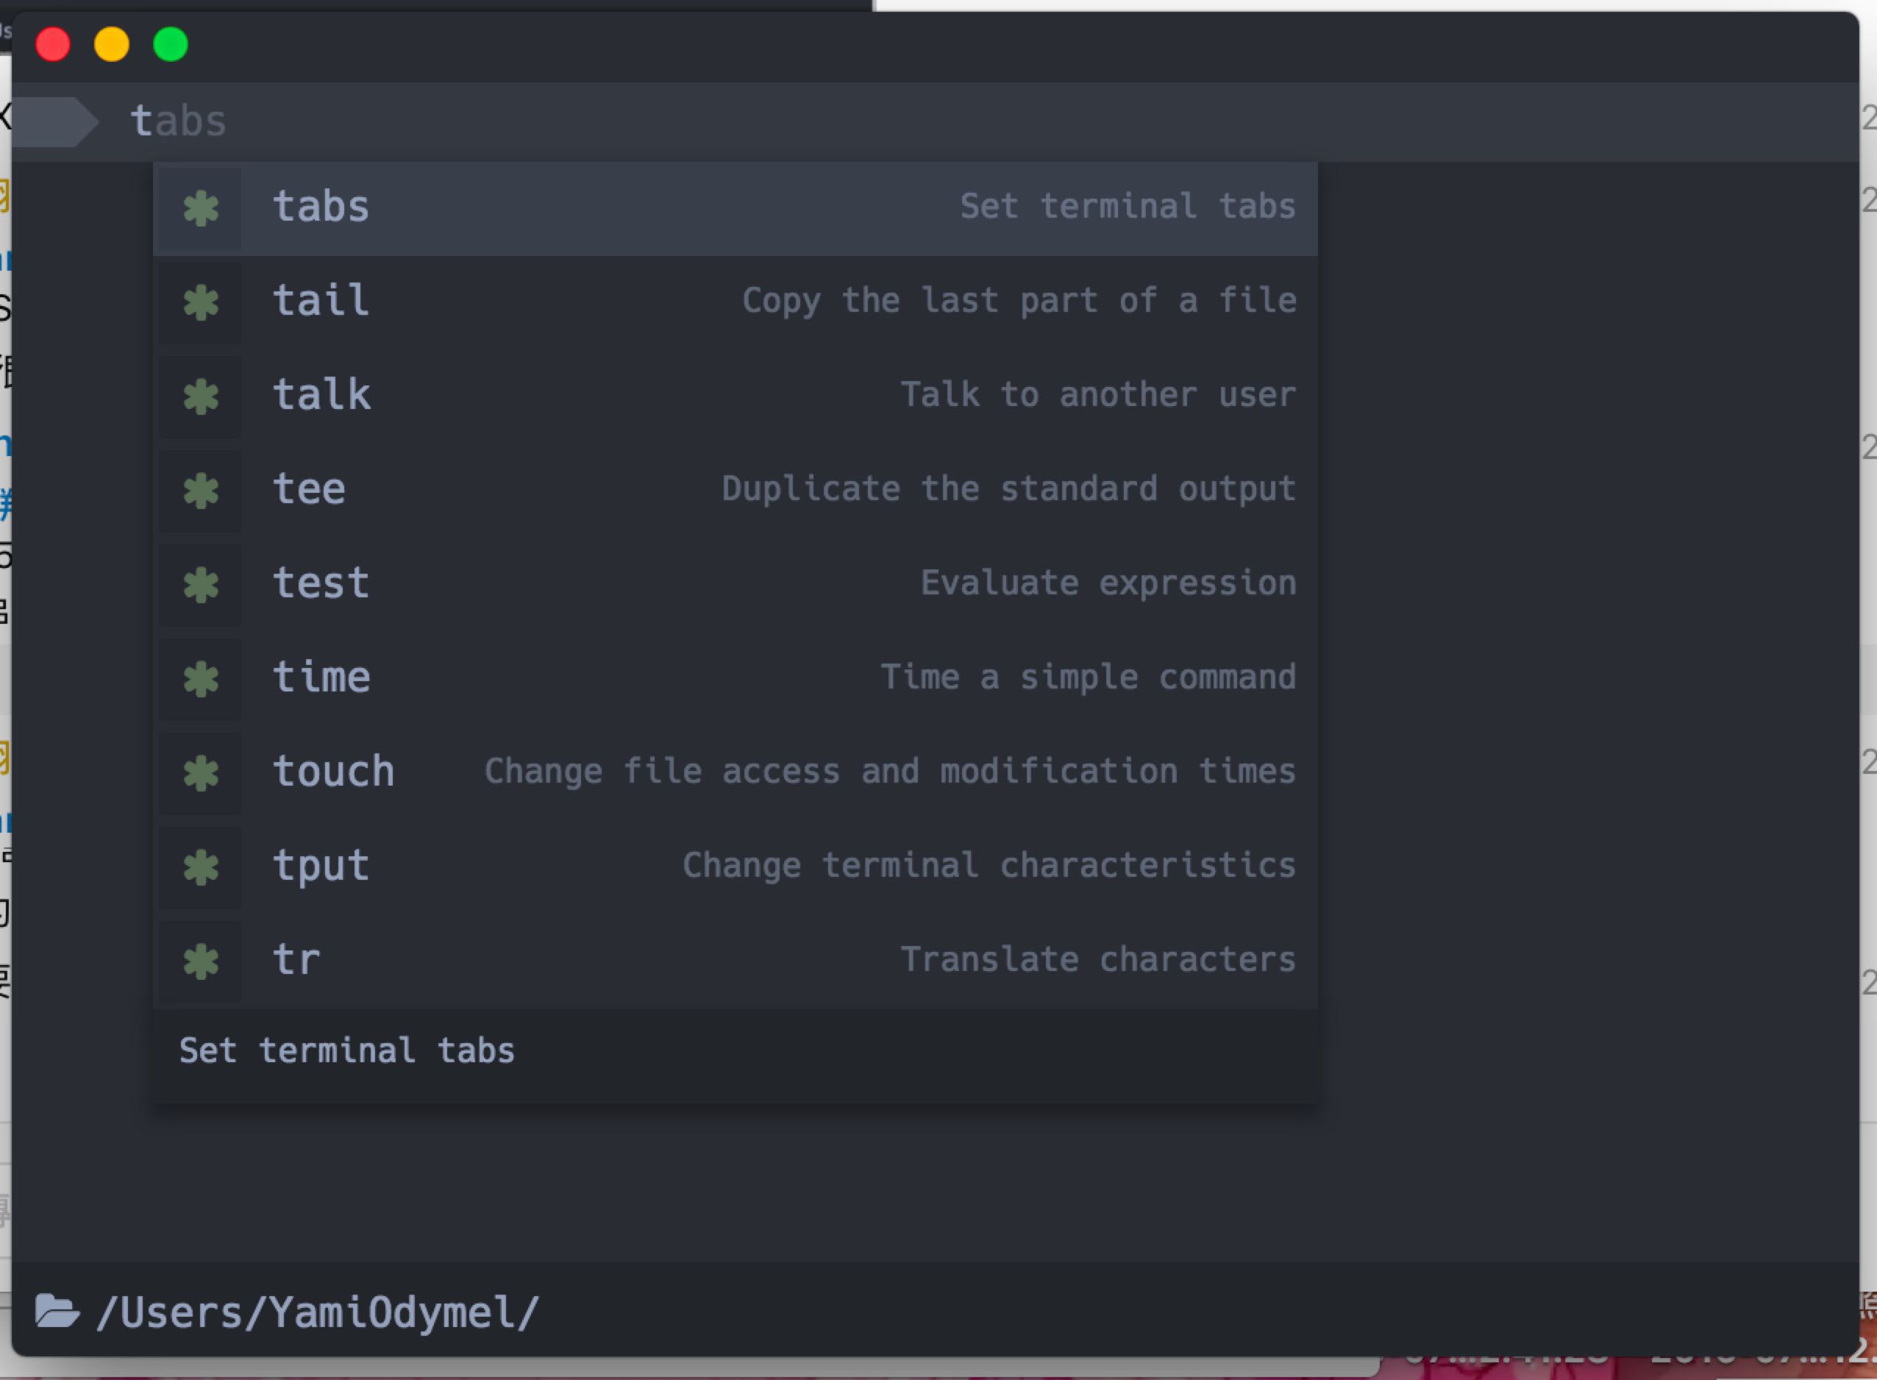Click the green fullscreen window button
Image resolution: width=1877 pixels, height=1380 pixels.
click(171, 44)
